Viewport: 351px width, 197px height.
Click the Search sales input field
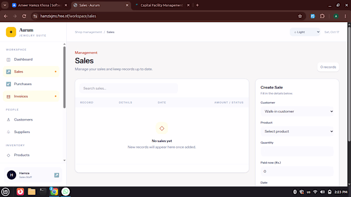point(128,88)
